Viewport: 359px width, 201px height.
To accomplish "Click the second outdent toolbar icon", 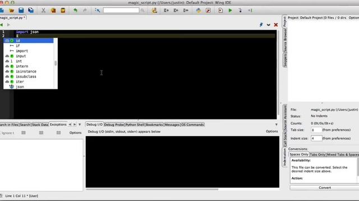I will tap(176, 11).
